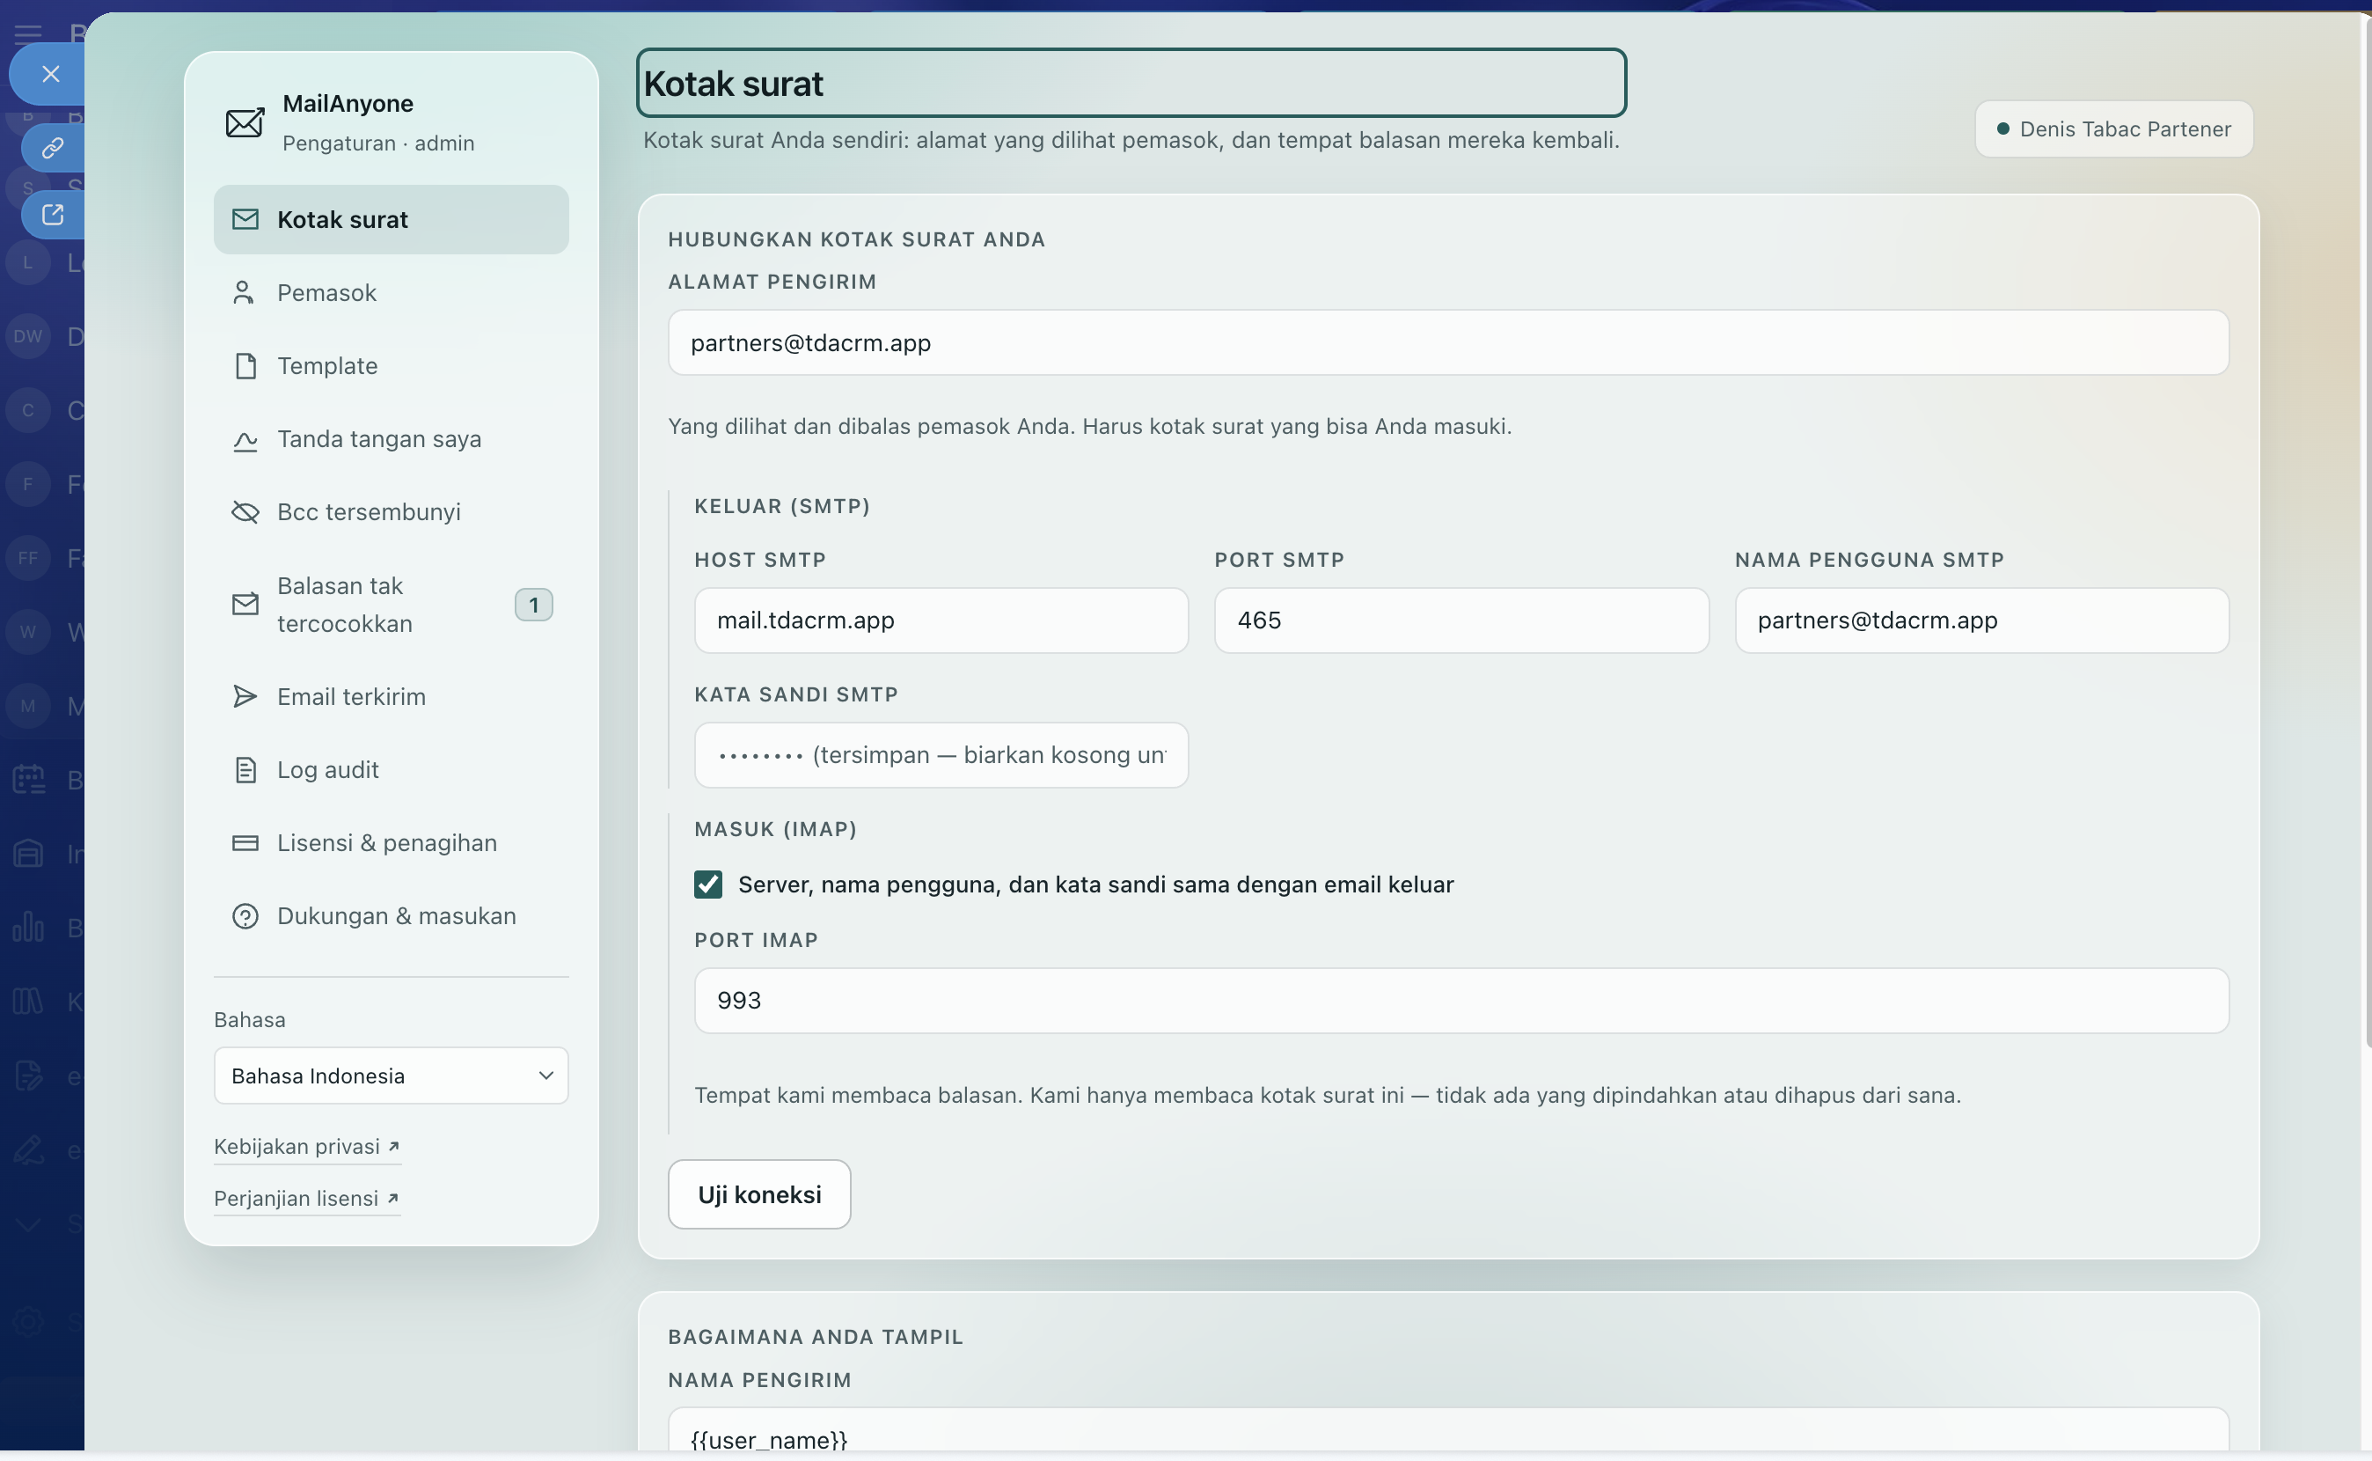
Task: Click the Kata sandi SMTP password field
Action: [x=941, y=756]
